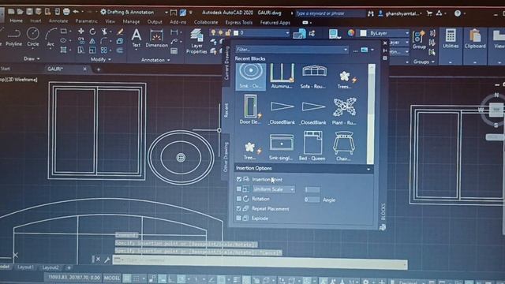Collapse the Insertion Options section
The width and height of the screenshot is (505, 284).
tap(368, 169)
